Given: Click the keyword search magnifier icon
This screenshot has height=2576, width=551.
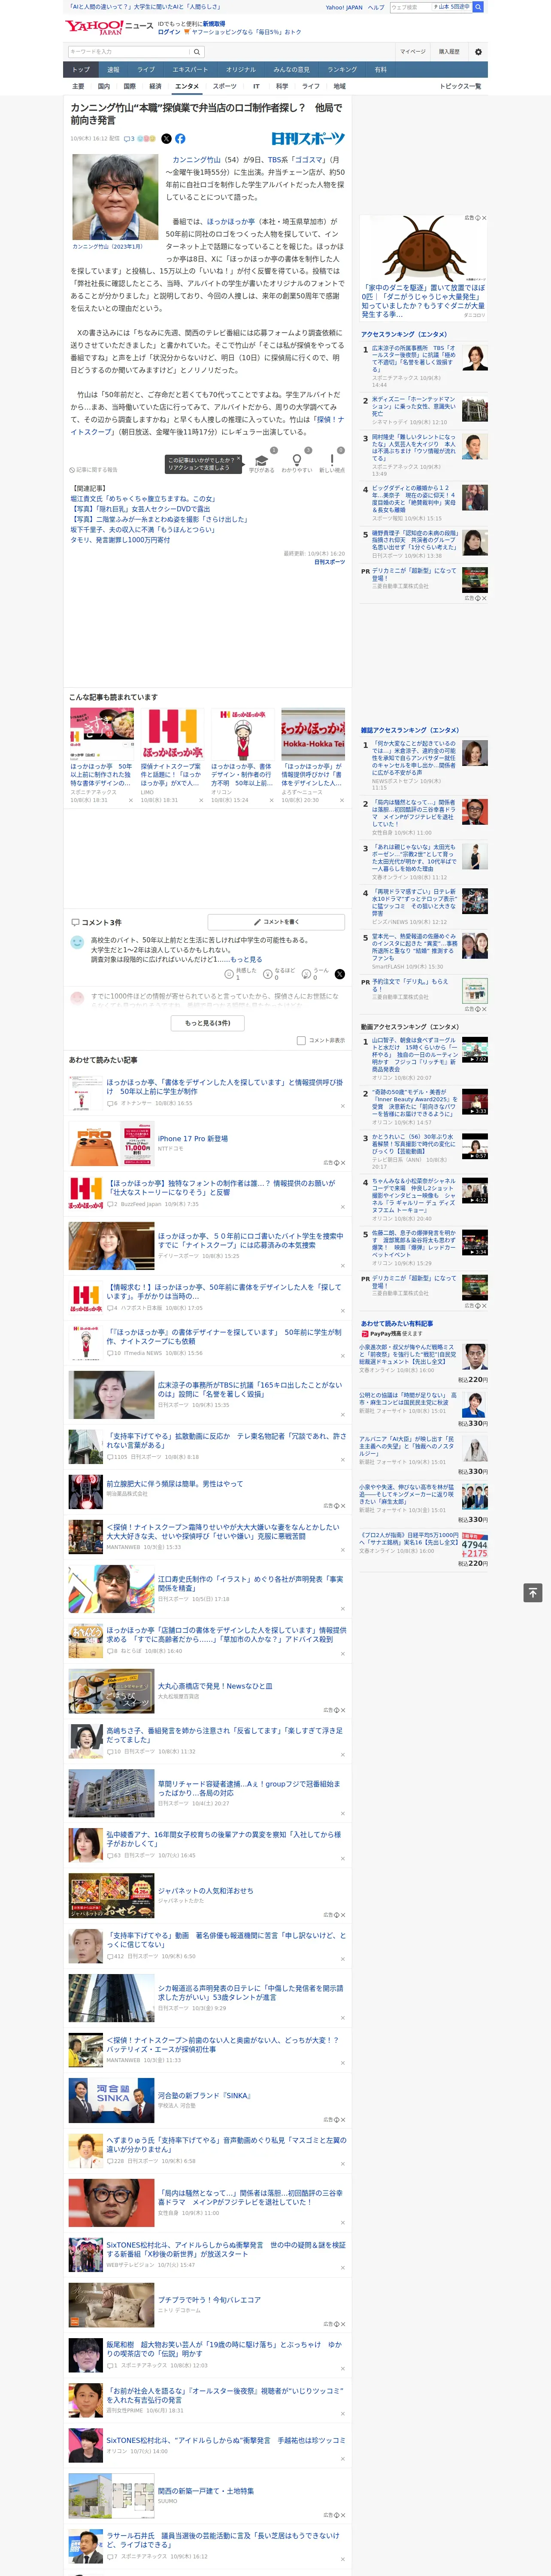Looking at the screenshot, I should (x=197, y=51).
